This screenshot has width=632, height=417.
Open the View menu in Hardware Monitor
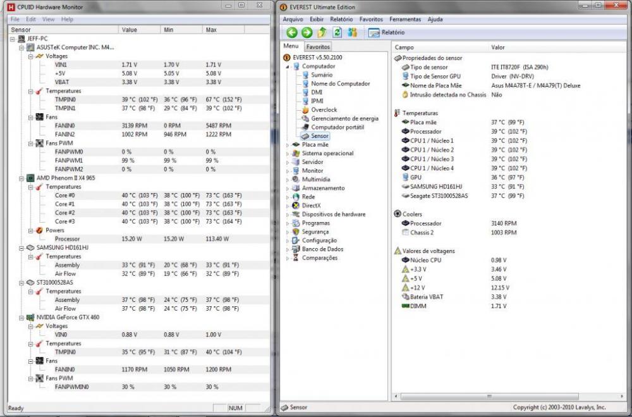48,20
